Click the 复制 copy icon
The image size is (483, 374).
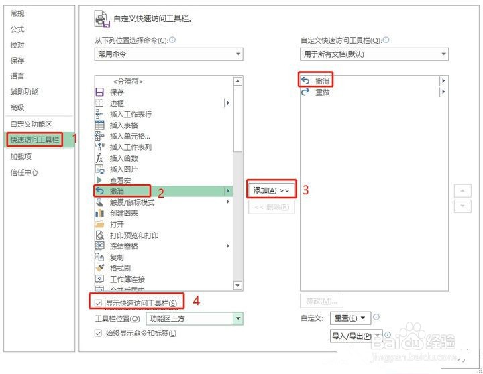99,257
